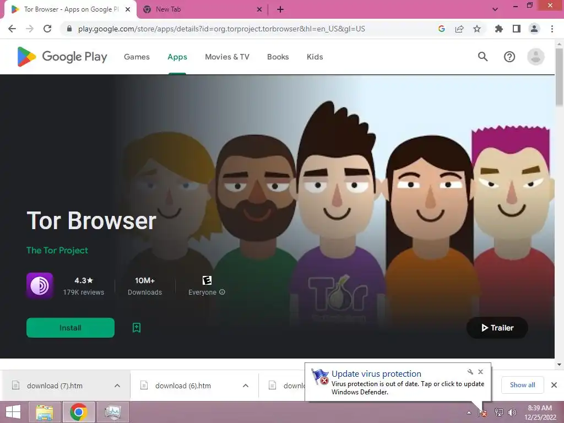Open Action Center flag tray icon

482,413
